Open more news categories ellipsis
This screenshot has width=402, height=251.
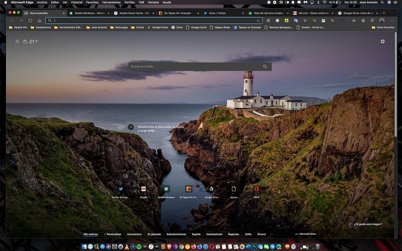coord(271,234)
